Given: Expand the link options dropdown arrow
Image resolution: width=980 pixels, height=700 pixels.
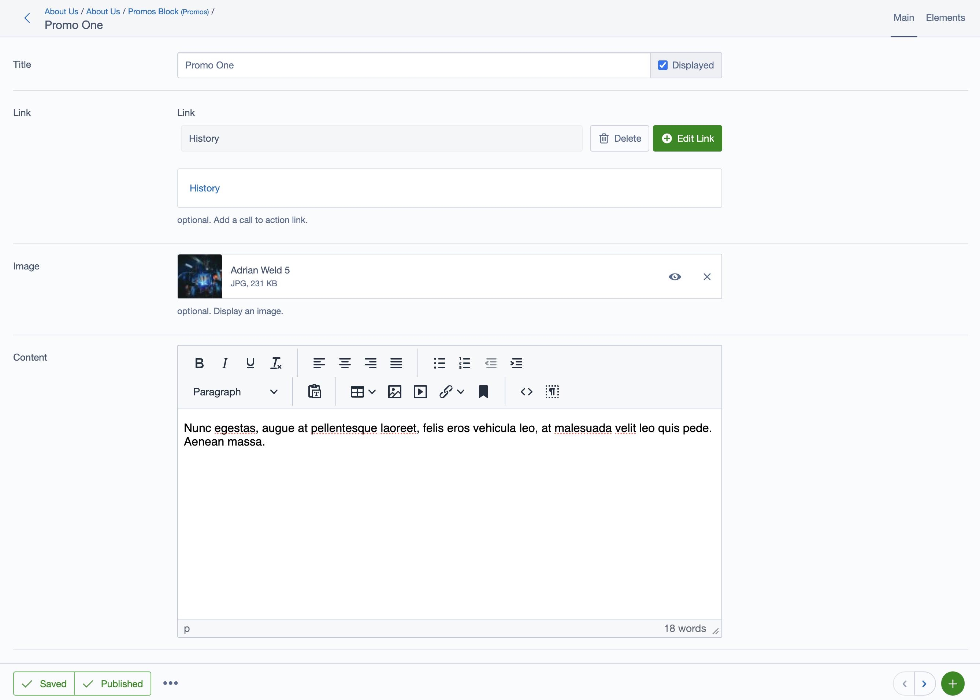Looking at the screenshot, I should pyautogui.click(x=461, y=391).
